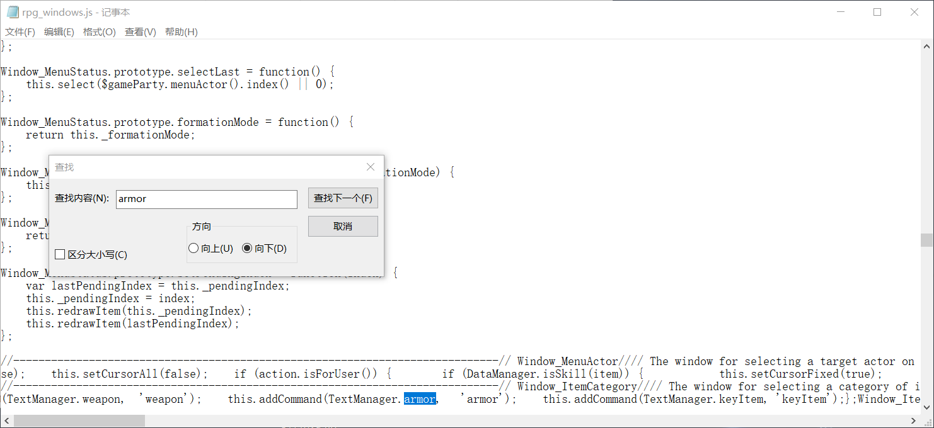Close the 查找 find dialog
Screen dimensions: 934x428
(x=371, y=167)
